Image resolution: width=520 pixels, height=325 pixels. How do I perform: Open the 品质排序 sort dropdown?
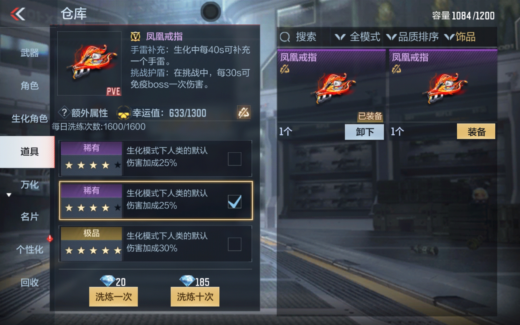(x=412, y=37)
